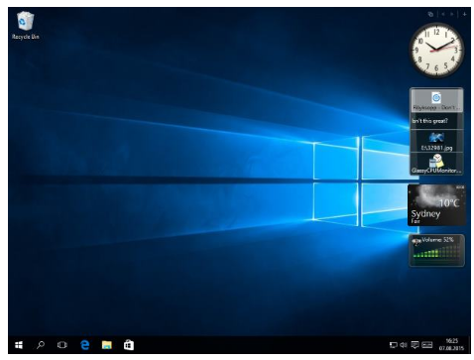Open the Start menu
474x360 pixels.
(19, 345)
